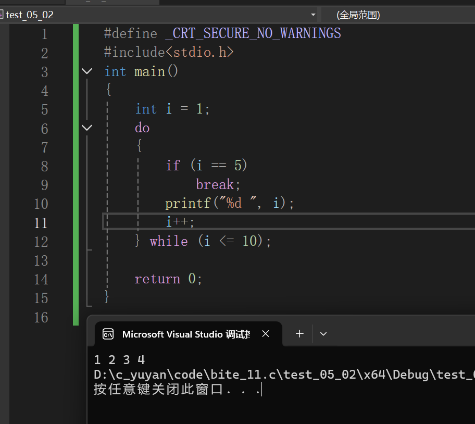Open the test_05_02 project dropdown

click(x=313, y=15)
